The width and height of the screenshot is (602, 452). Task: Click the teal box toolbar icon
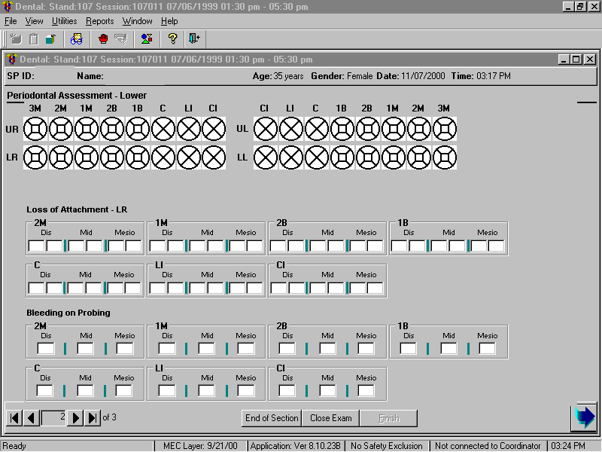50,38
